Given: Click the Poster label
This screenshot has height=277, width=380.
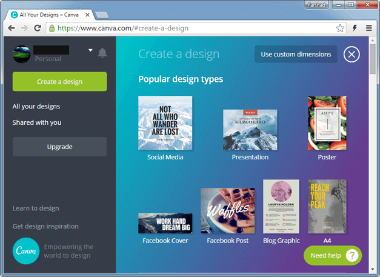Looking at the screenshot, I should 327,157.
